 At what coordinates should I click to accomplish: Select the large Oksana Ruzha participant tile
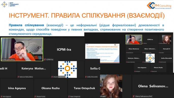point(51,88)
